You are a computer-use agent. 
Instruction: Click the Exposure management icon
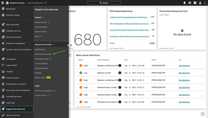(x=3, y=43)
